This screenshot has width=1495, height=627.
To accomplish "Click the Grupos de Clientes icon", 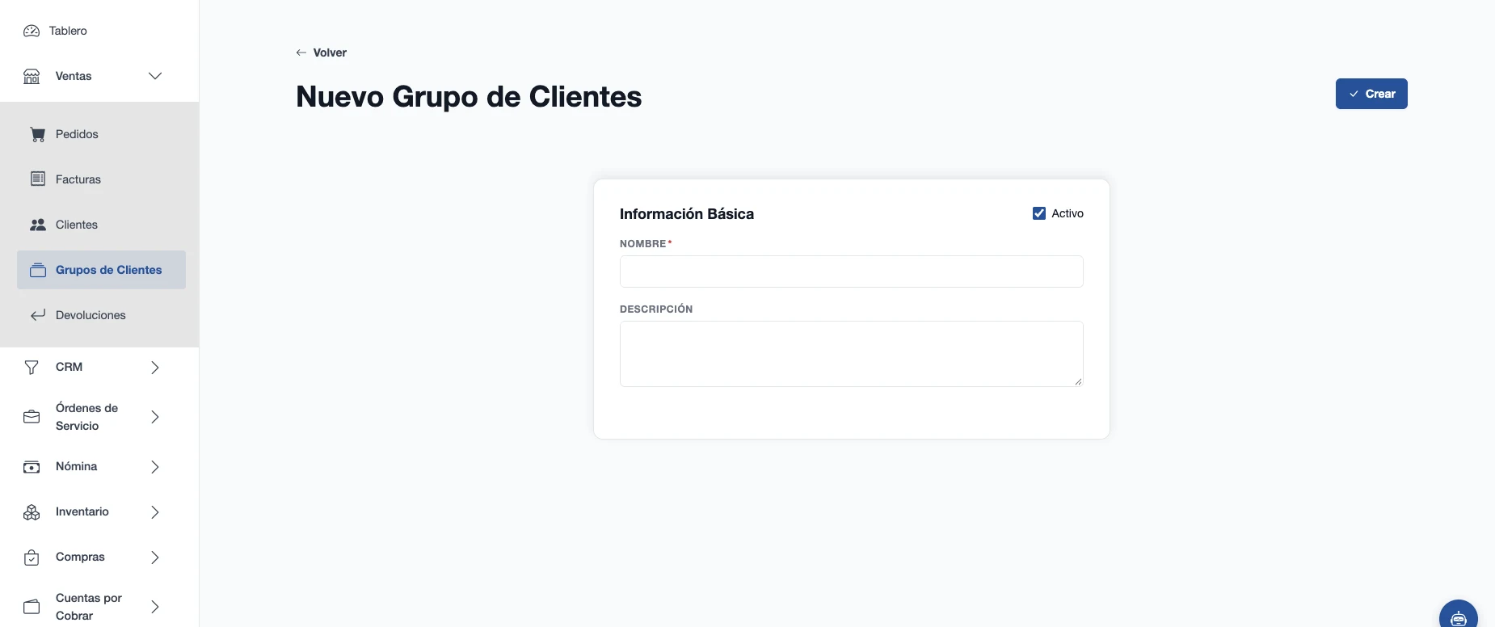I will tap(38, 270).
